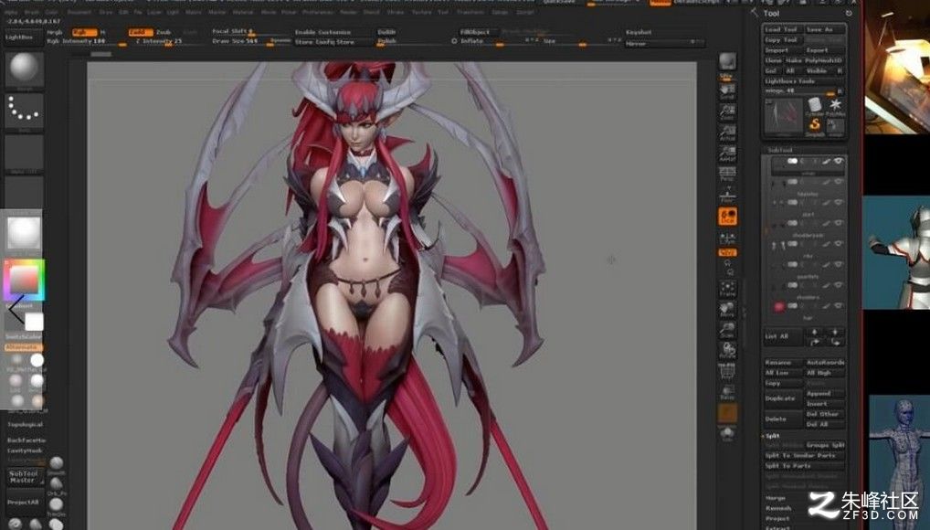Open the Document menu

[79, 12]
